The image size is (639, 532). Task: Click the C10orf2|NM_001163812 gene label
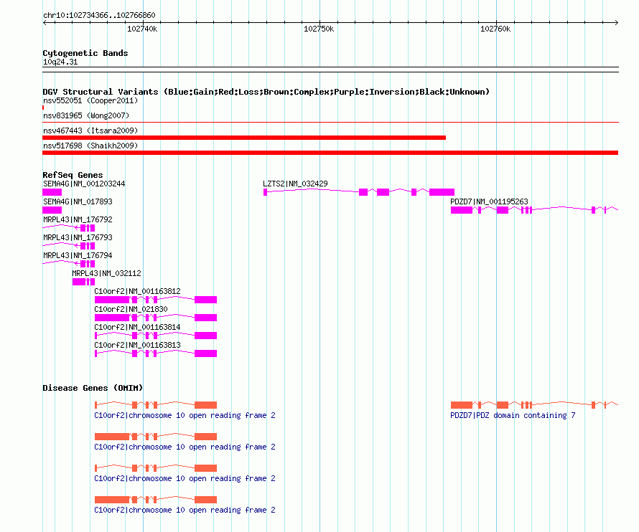pyautogui.click(x=137, y=291)
